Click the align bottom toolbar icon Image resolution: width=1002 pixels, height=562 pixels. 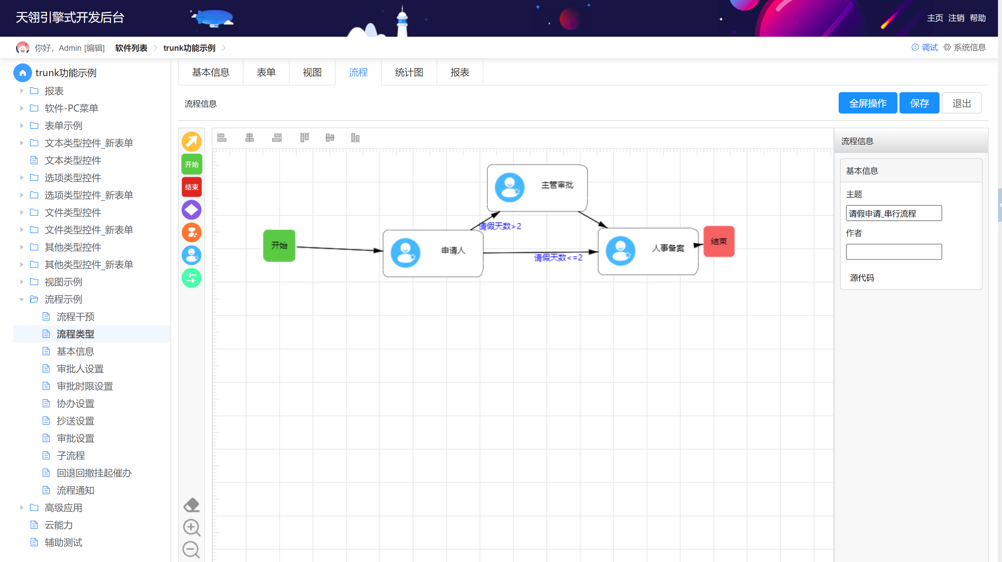click(355, 137)
